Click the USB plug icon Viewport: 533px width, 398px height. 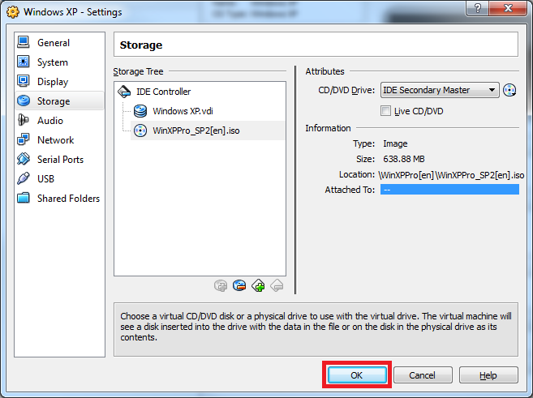[x=24, y=178]
